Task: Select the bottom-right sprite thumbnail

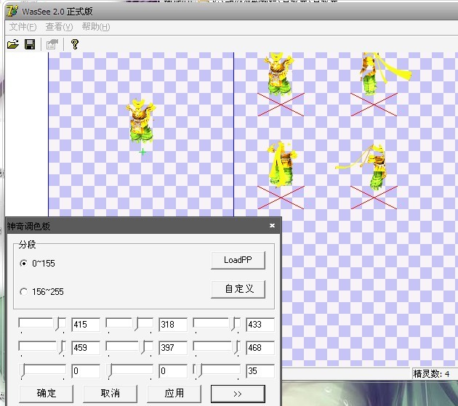Action: [362, 167]
